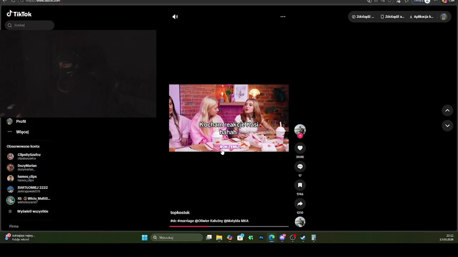Viewport: 458px width, 257px height.
Task: Open the #dc hashtag
Action: pyautogui.click(x=174, y=221)
